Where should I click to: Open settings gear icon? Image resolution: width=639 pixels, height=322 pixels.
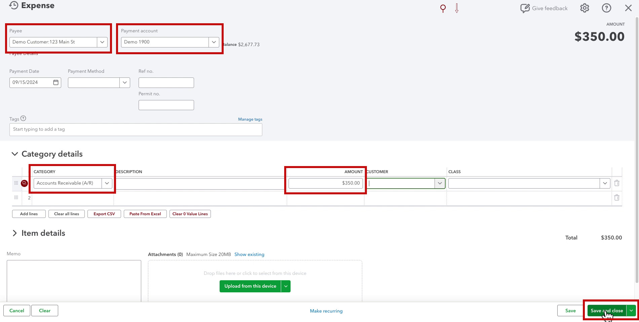[x=585, y=8]
